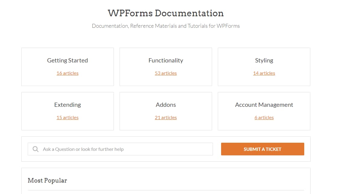Screen dimensions: 341x194
Task: Open the 14 Styling articles link
Action: (x=264, y=73)
